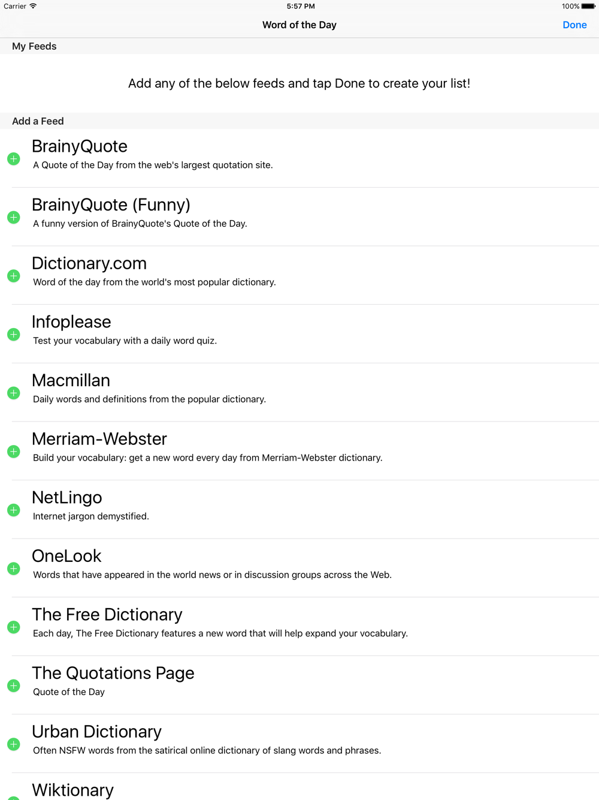The height and width of the screenshot is (800, 599).
Task: Tap the Word of the Day title
Action: 299,25
